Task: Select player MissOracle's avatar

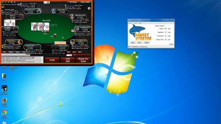Action: point(72,16)
